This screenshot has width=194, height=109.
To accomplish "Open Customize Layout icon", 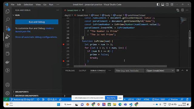I will (172, 5).
